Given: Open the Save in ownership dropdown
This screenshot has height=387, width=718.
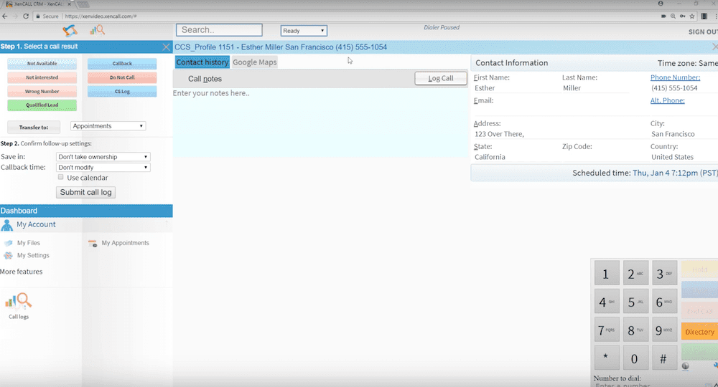Looking at the screenshot, I should click(x=103, y=157).
